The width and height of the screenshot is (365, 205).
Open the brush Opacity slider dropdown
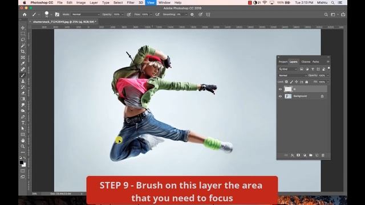[123, 14]
